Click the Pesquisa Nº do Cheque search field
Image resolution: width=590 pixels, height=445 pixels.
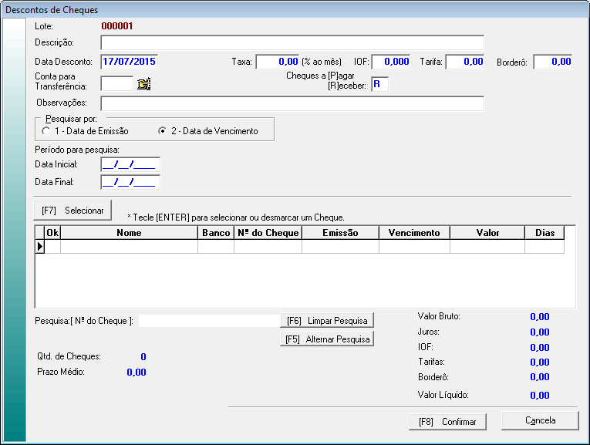pyautogui.click(x=207, y=321)
